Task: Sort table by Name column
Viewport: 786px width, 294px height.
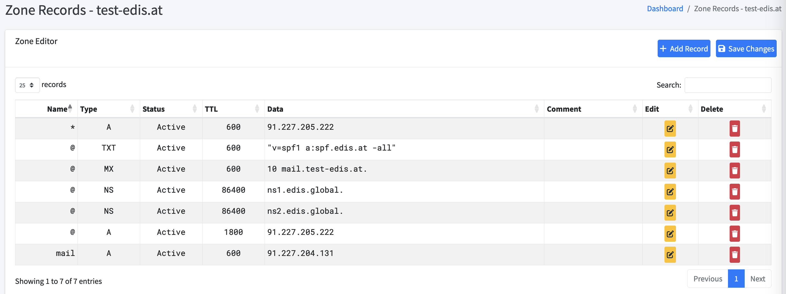Action: [x=46, y=109]
